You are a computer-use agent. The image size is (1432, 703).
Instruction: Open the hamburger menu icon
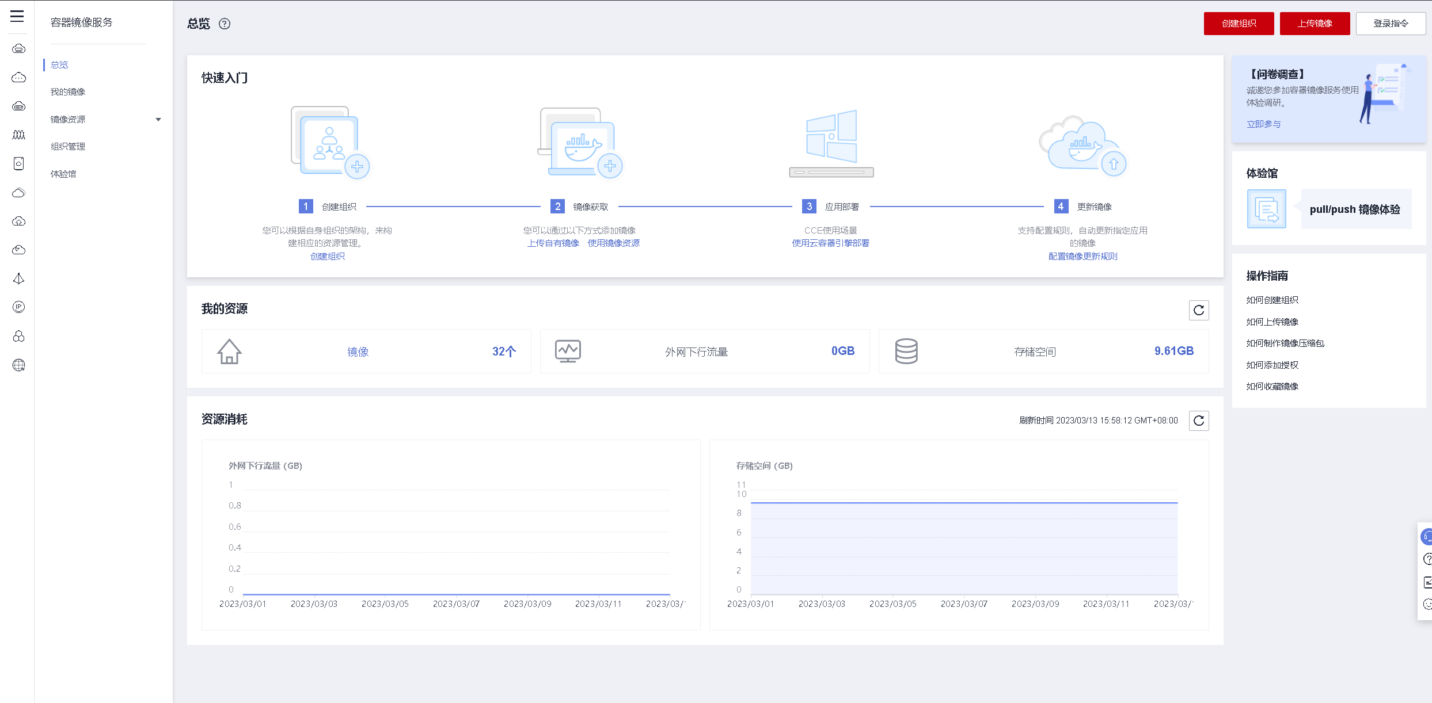point(17,16)
